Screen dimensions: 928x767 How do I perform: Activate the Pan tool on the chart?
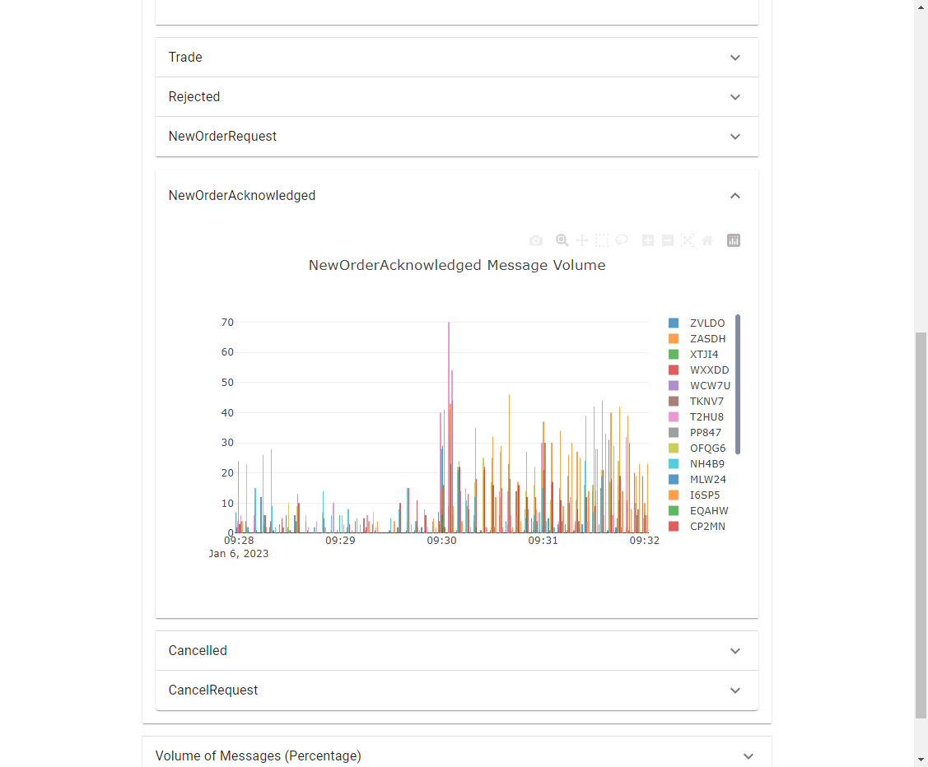pos(581,240)
